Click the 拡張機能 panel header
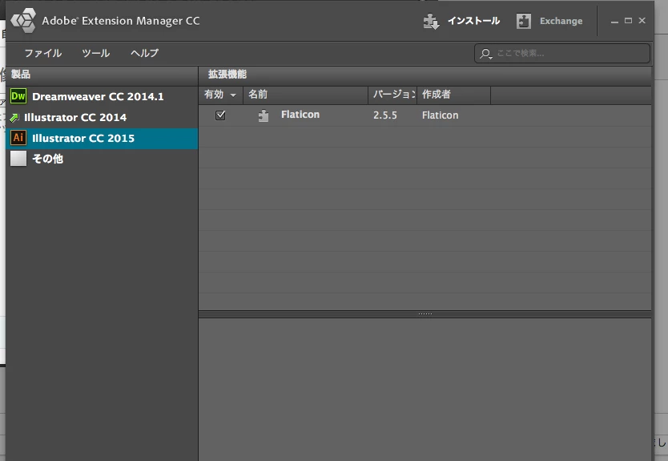668x461 pixels. [425, 75]
